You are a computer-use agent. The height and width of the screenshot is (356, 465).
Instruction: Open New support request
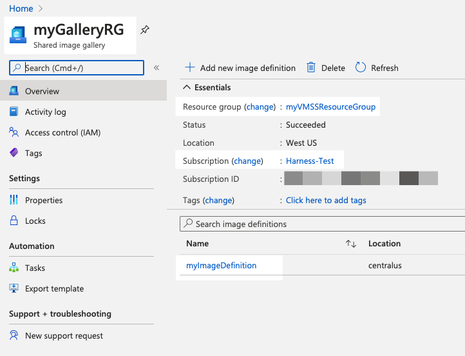[x=64, y=336]
